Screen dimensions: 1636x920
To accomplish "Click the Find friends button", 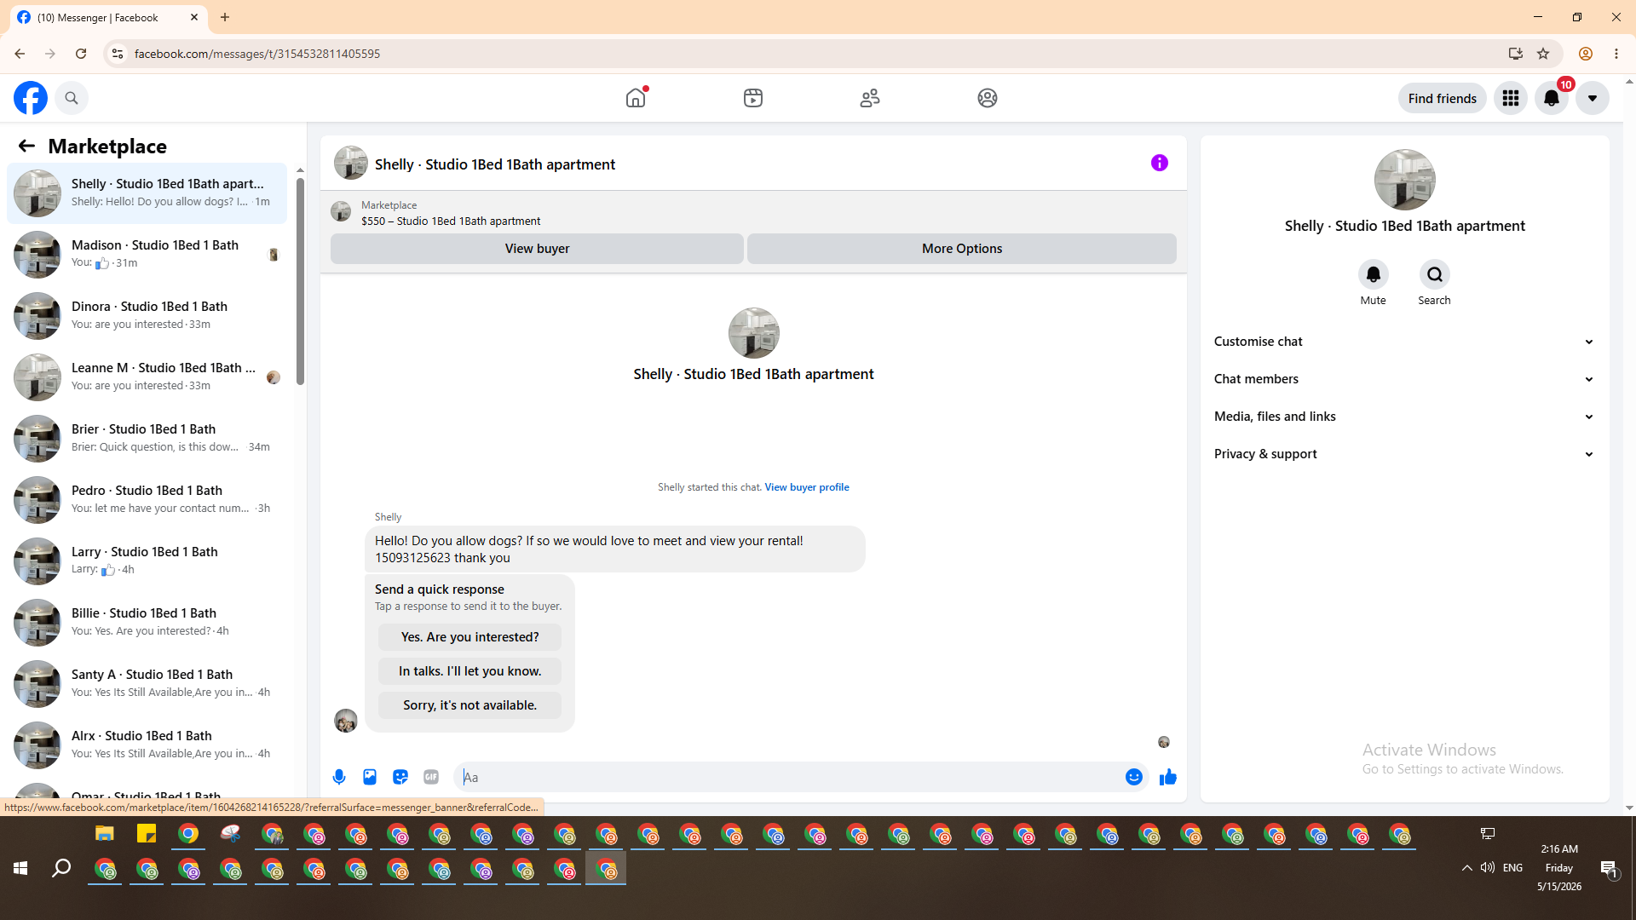I will point(1442,98).
